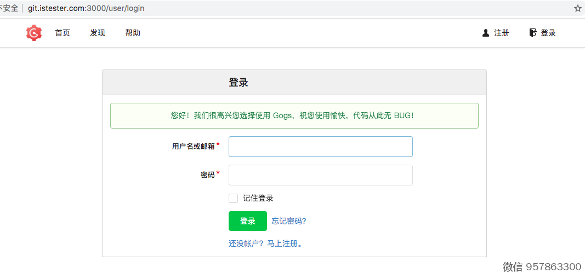Go to the 发现 page
585x273 pixels.
[98, 33]
